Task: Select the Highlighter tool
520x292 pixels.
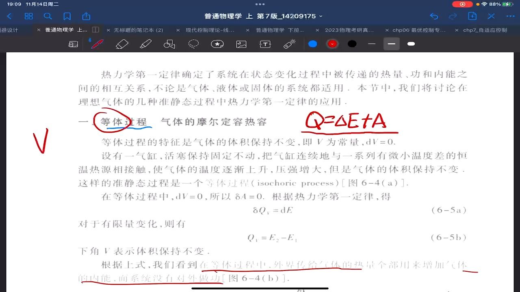Action: [145, 44]
